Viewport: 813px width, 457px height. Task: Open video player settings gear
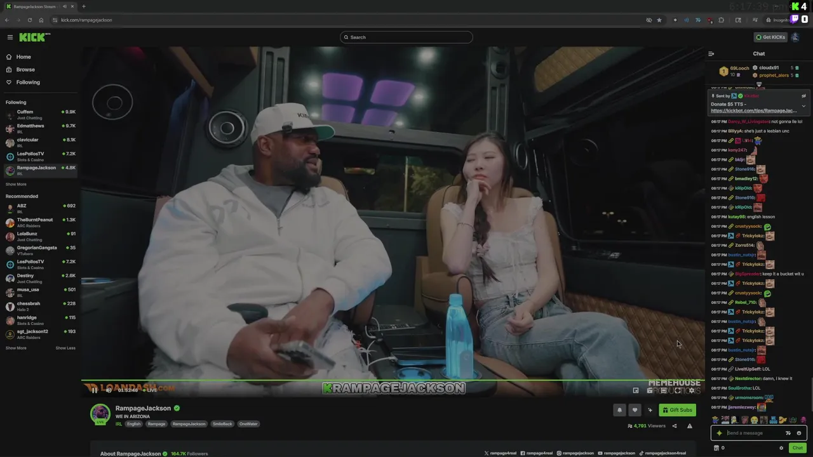coord(692,391)
